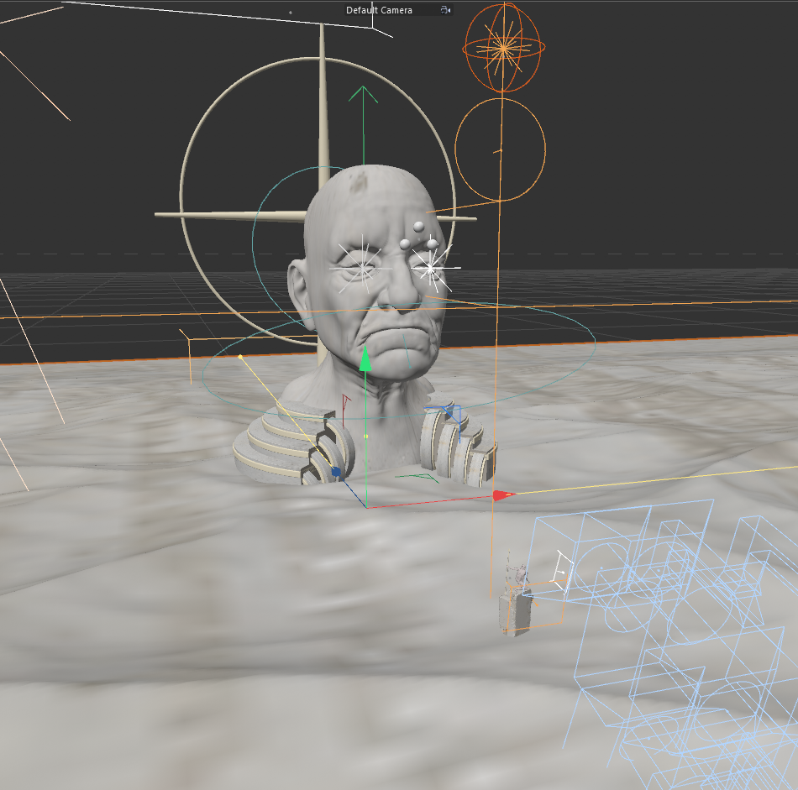Viewport: 798px width, 790px height.
Task: Click the red X-axis arrow handle on the gizmo
Action: click(503, 495)
